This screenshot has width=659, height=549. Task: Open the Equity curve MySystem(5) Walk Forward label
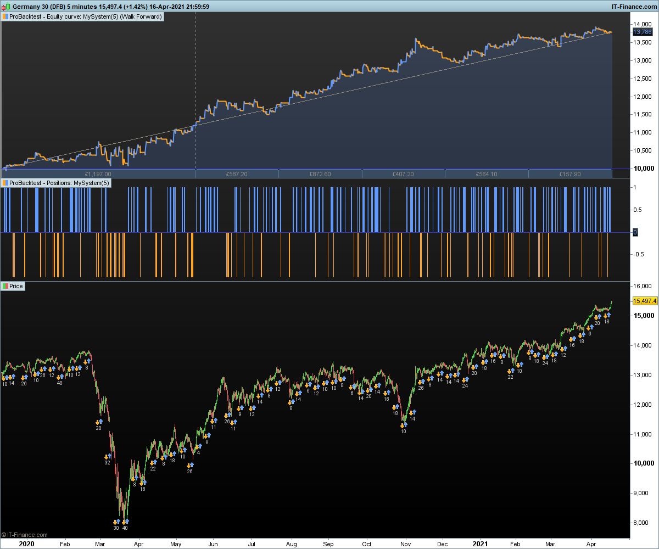(82, 16)
